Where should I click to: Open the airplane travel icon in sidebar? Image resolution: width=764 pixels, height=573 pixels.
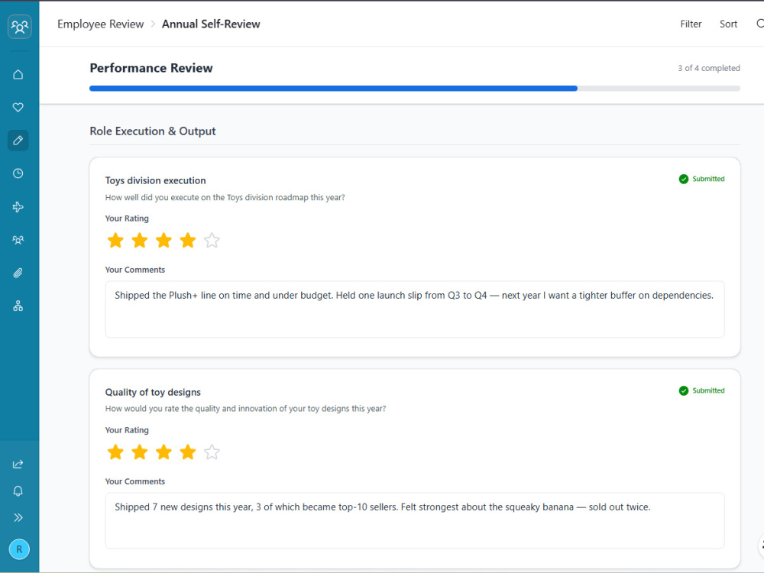18,206
